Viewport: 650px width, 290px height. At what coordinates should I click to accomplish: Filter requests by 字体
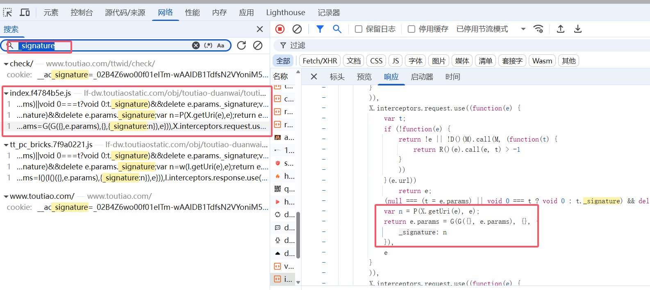coord(416,61)
